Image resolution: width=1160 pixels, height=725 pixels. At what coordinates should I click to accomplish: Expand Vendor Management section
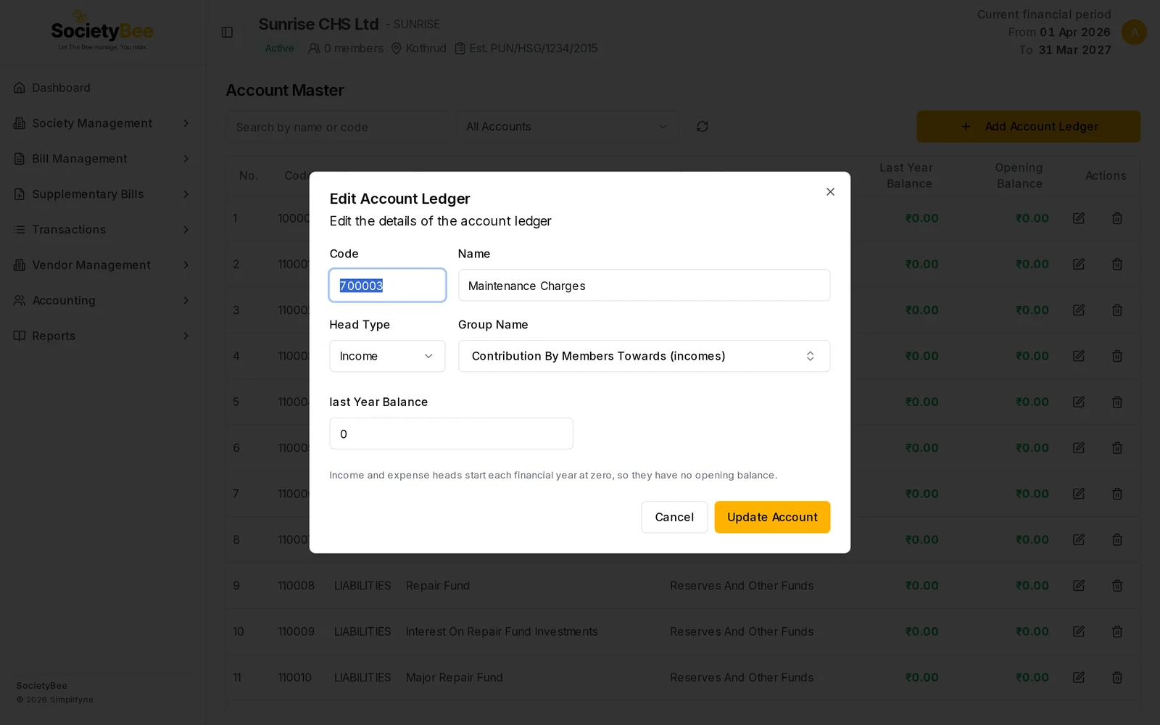pos(101,265)
